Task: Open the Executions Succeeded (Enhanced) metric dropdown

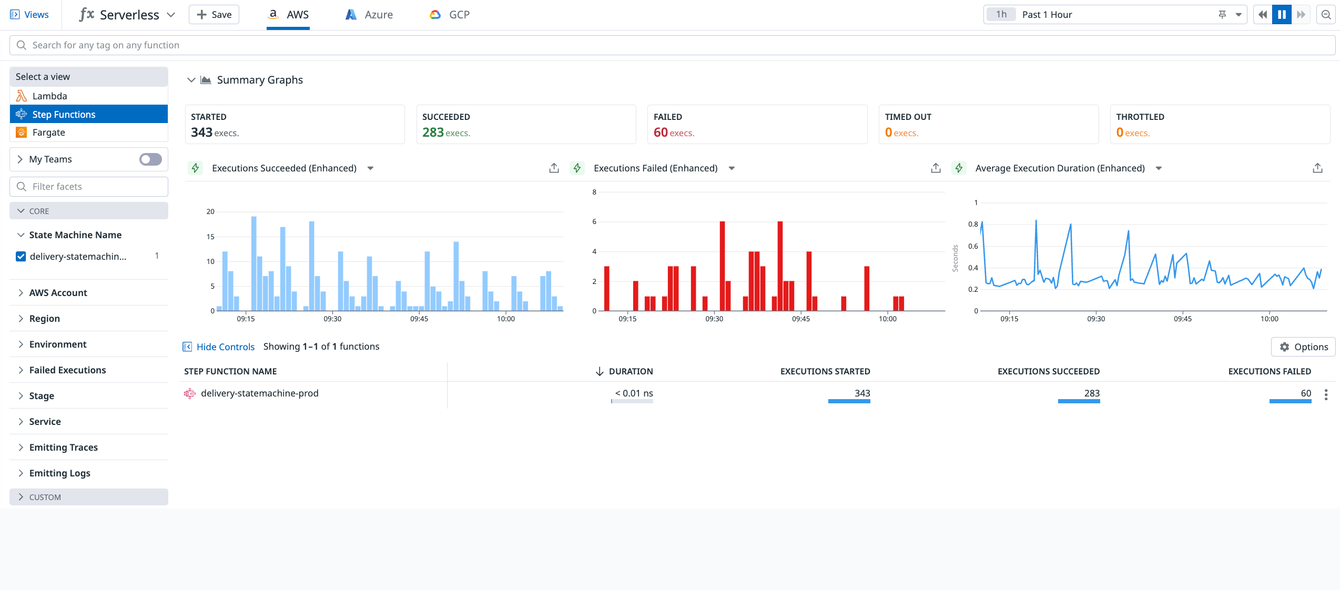Action: (x=371, y=168)
